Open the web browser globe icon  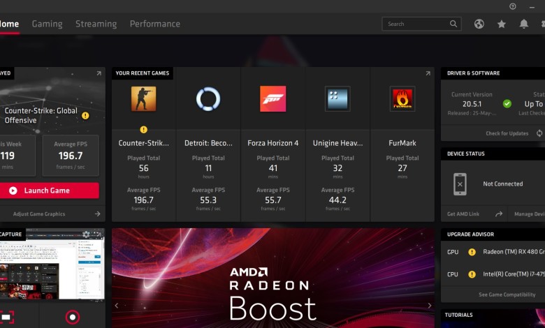pos(479,24)
